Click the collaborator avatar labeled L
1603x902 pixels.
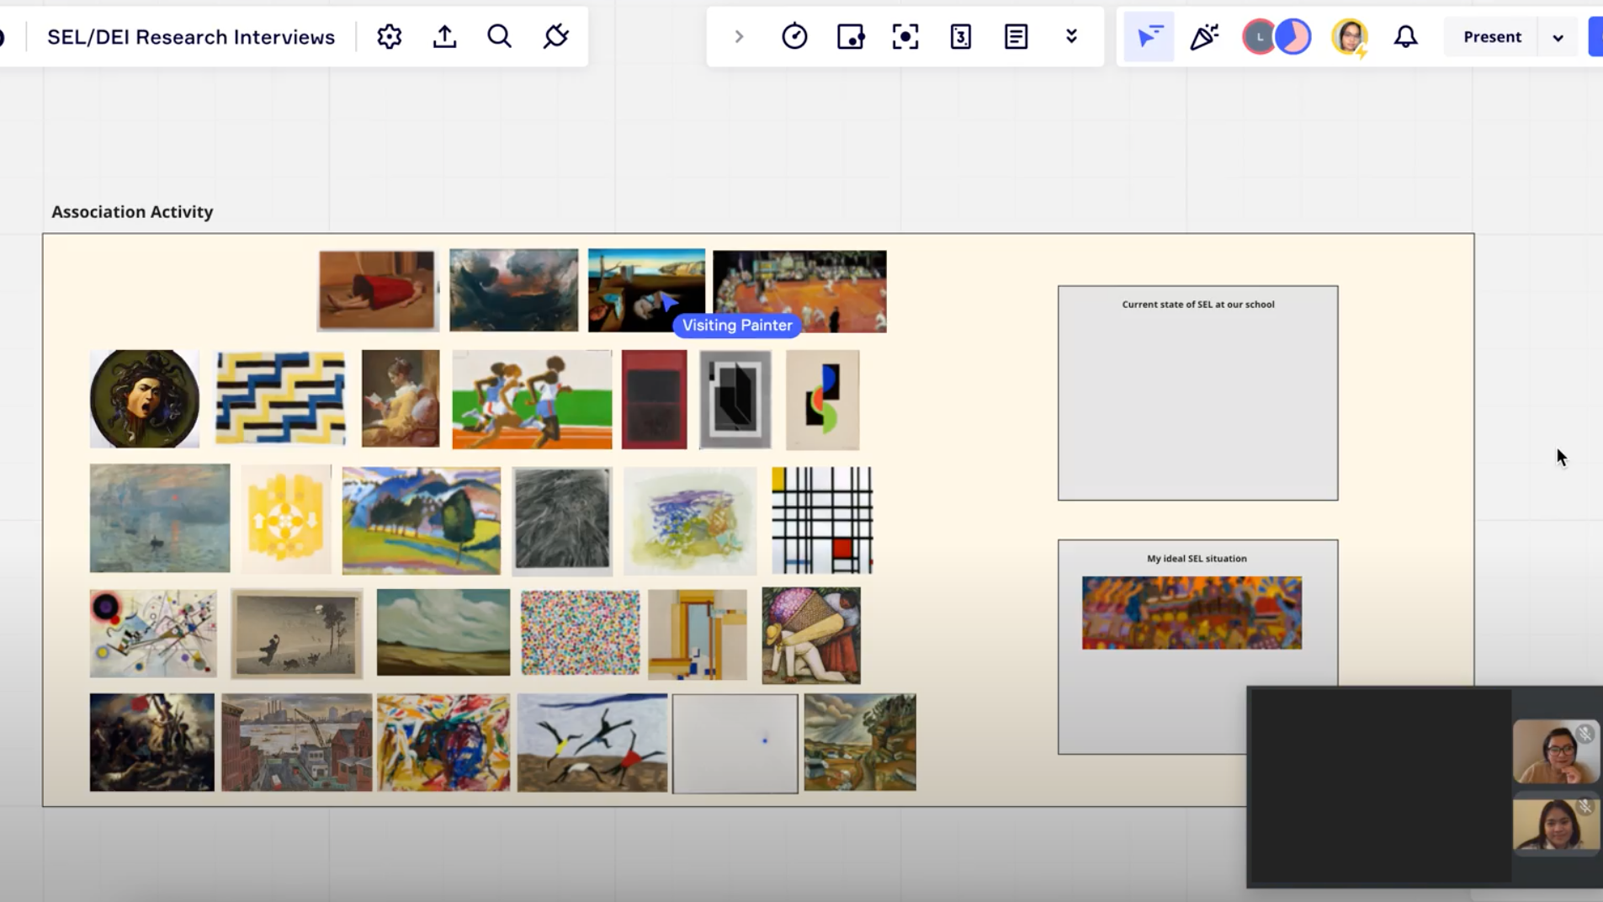pos(1258,37)
